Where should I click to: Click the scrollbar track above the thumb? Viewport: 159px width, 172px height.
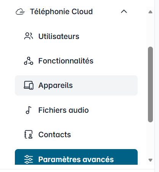point(150,31)
